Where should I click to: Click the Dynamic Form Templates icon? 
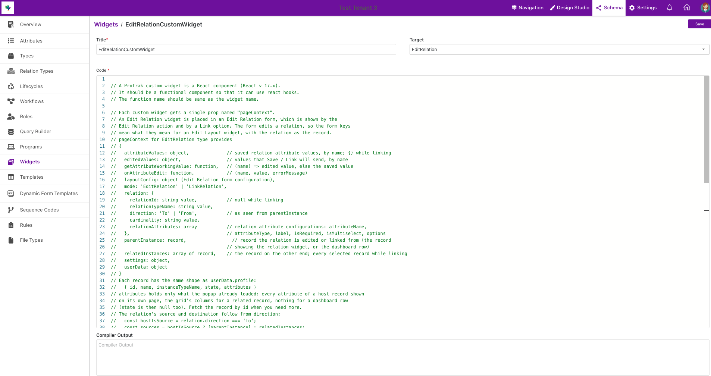coord(11,194)
